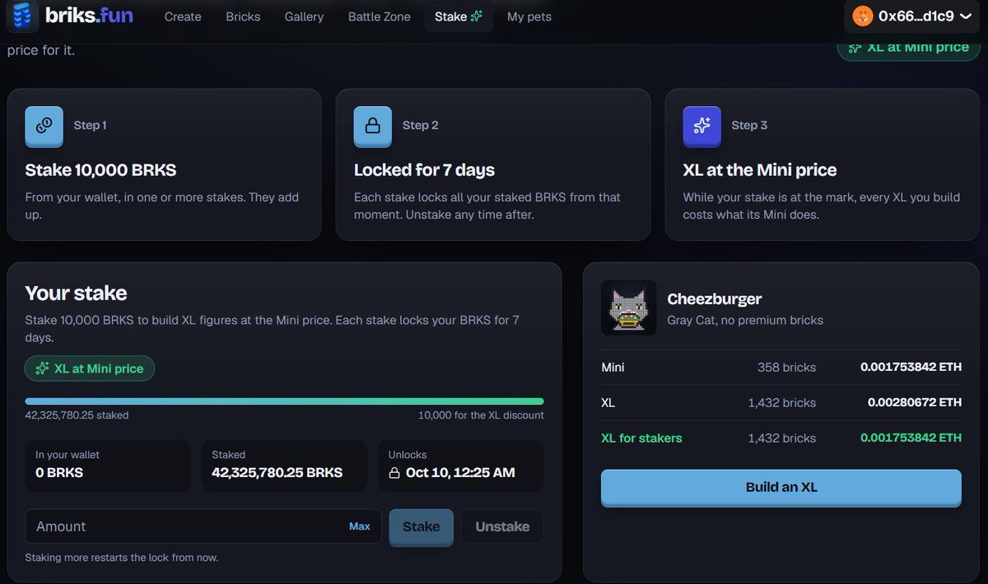The height and width of the screenshot is (584, 988).
Task: Click the 0 BRKS wallet balance
Action: point(59,473)
